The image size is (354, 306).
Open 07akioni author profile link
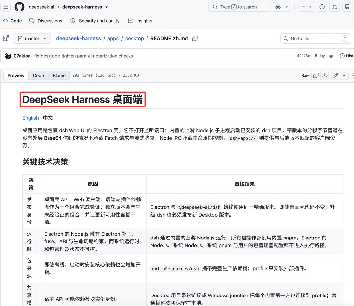coord(23,56)
